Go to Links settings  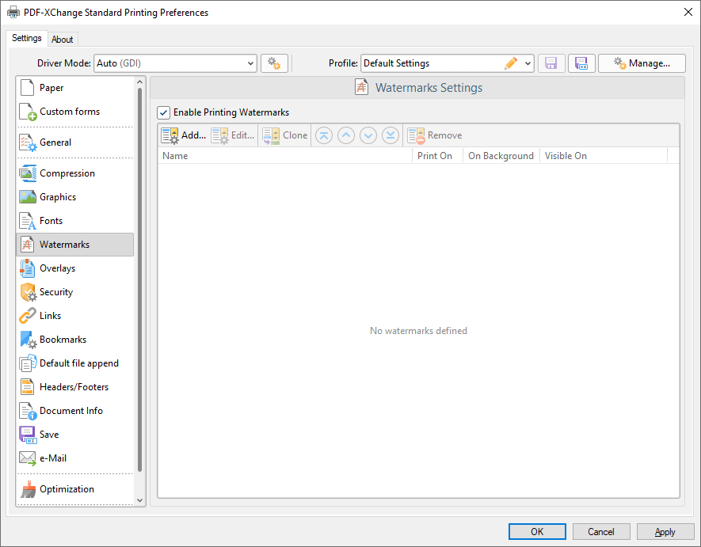point(74,316)
